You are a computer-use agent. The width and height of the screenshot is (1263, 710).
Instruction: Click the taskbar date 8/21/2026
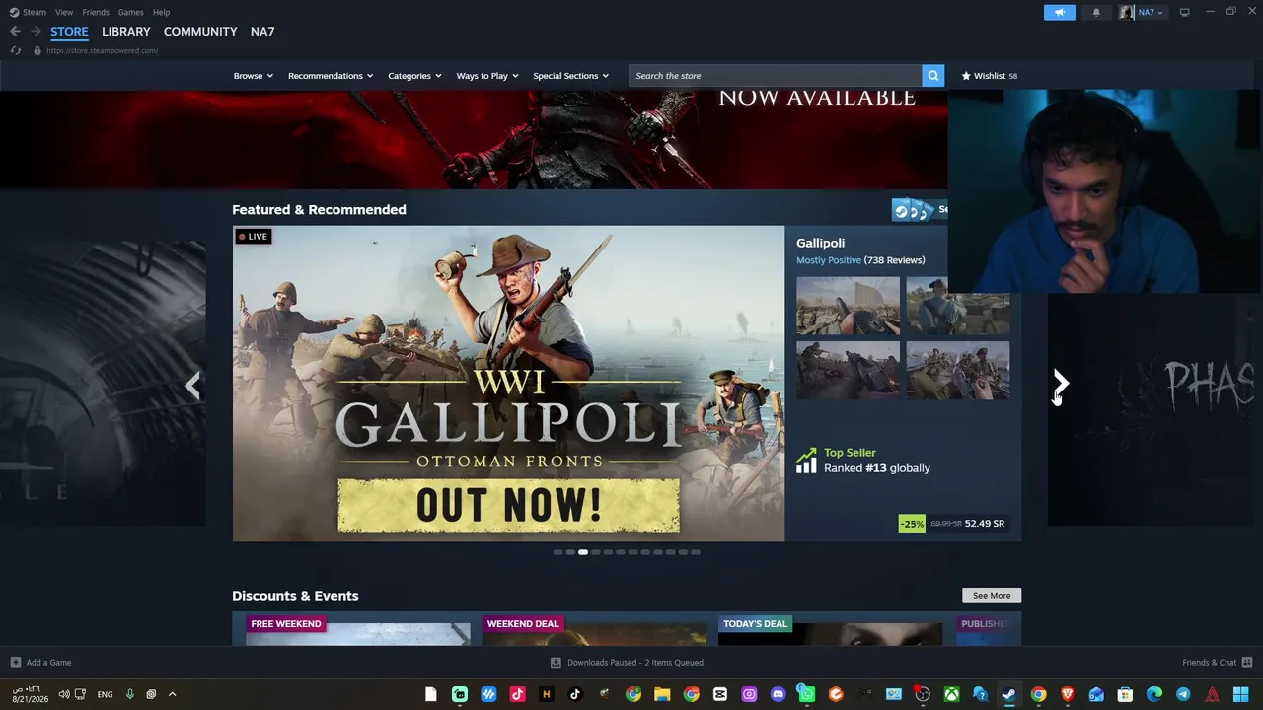point(31,699)
